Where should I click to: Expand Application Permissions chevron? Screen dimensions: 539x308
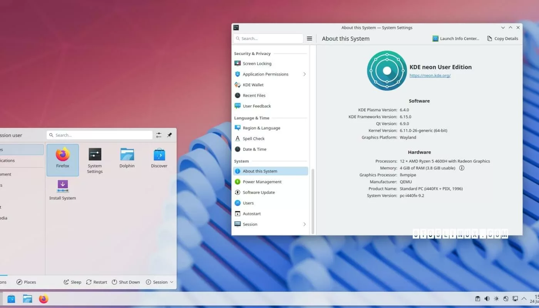pyautogui.click(x=304, y=74)
